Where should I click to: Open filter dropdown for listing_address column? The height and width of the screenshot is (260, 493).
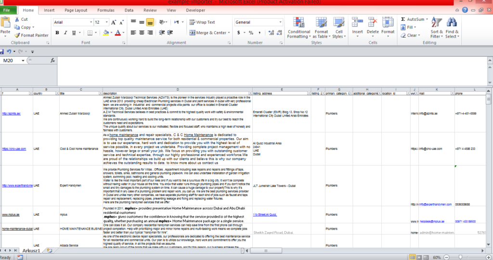point(309,93)
